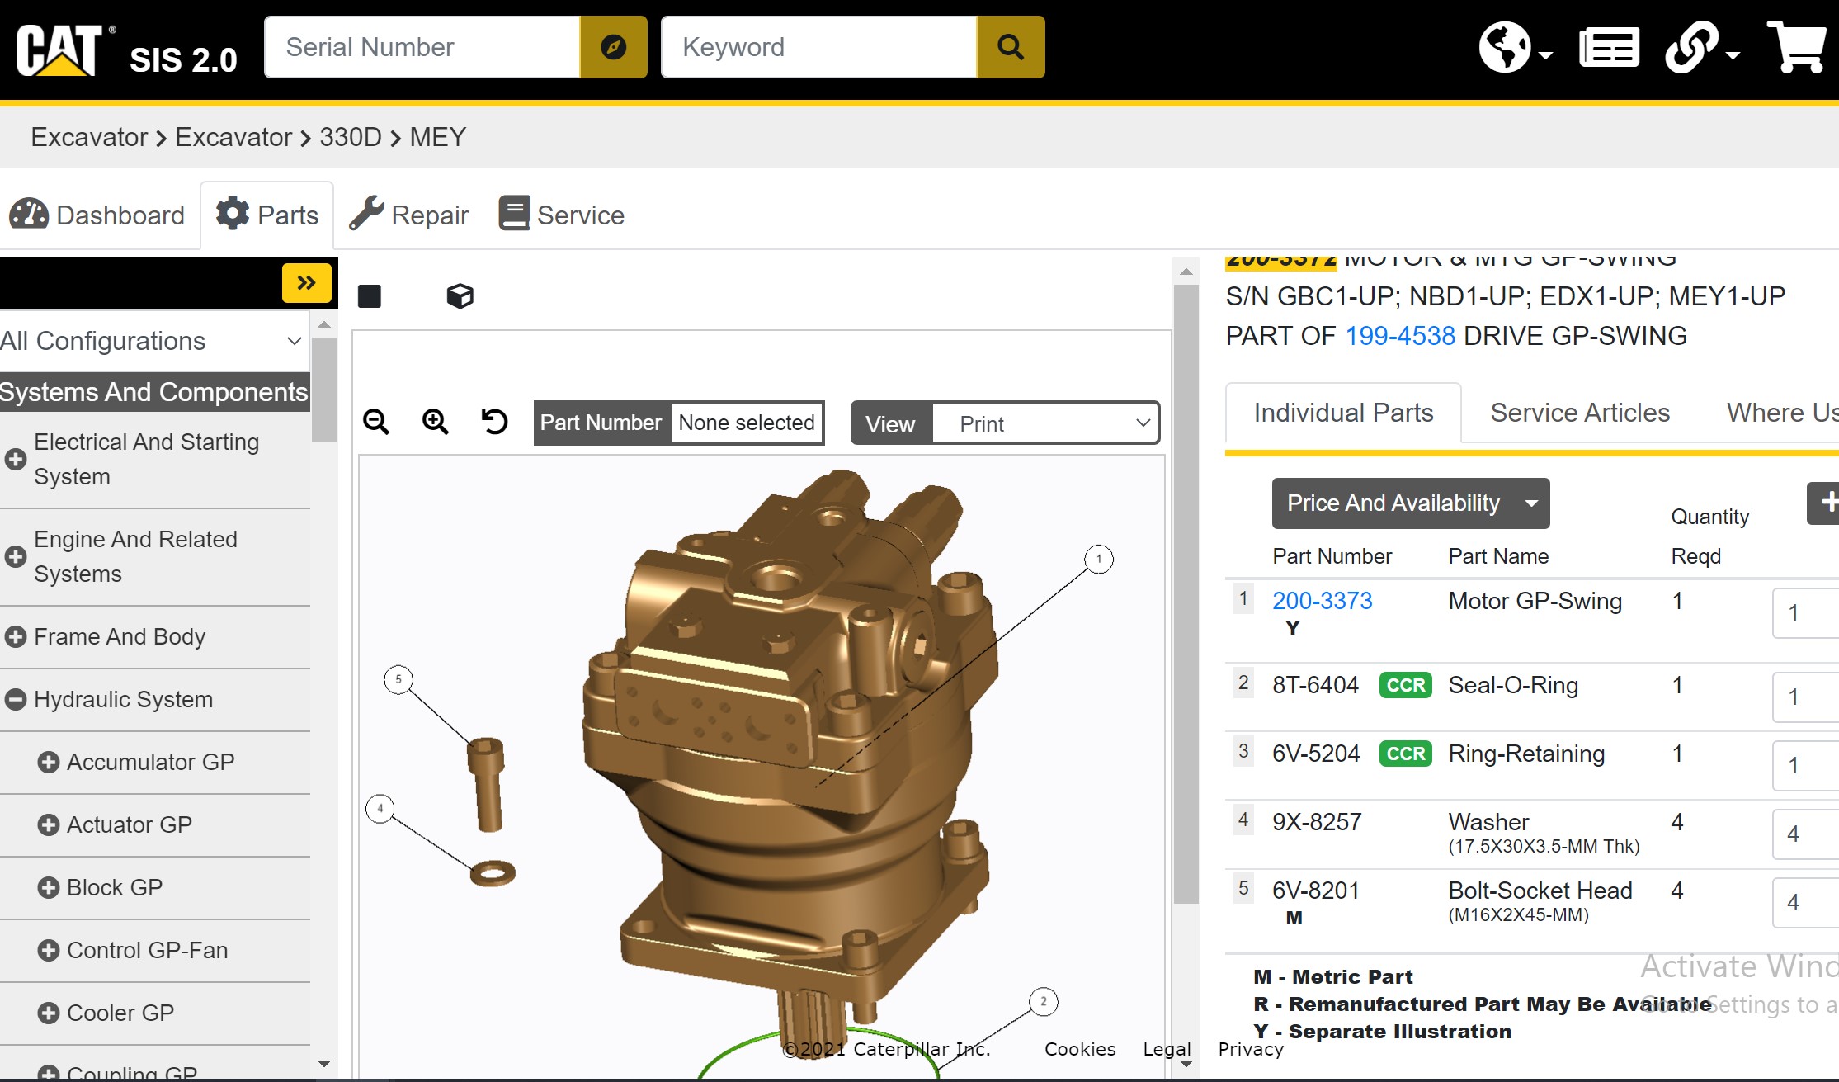Click the serial number compass button
The image size is (1839, 1082).
point(613,48)
